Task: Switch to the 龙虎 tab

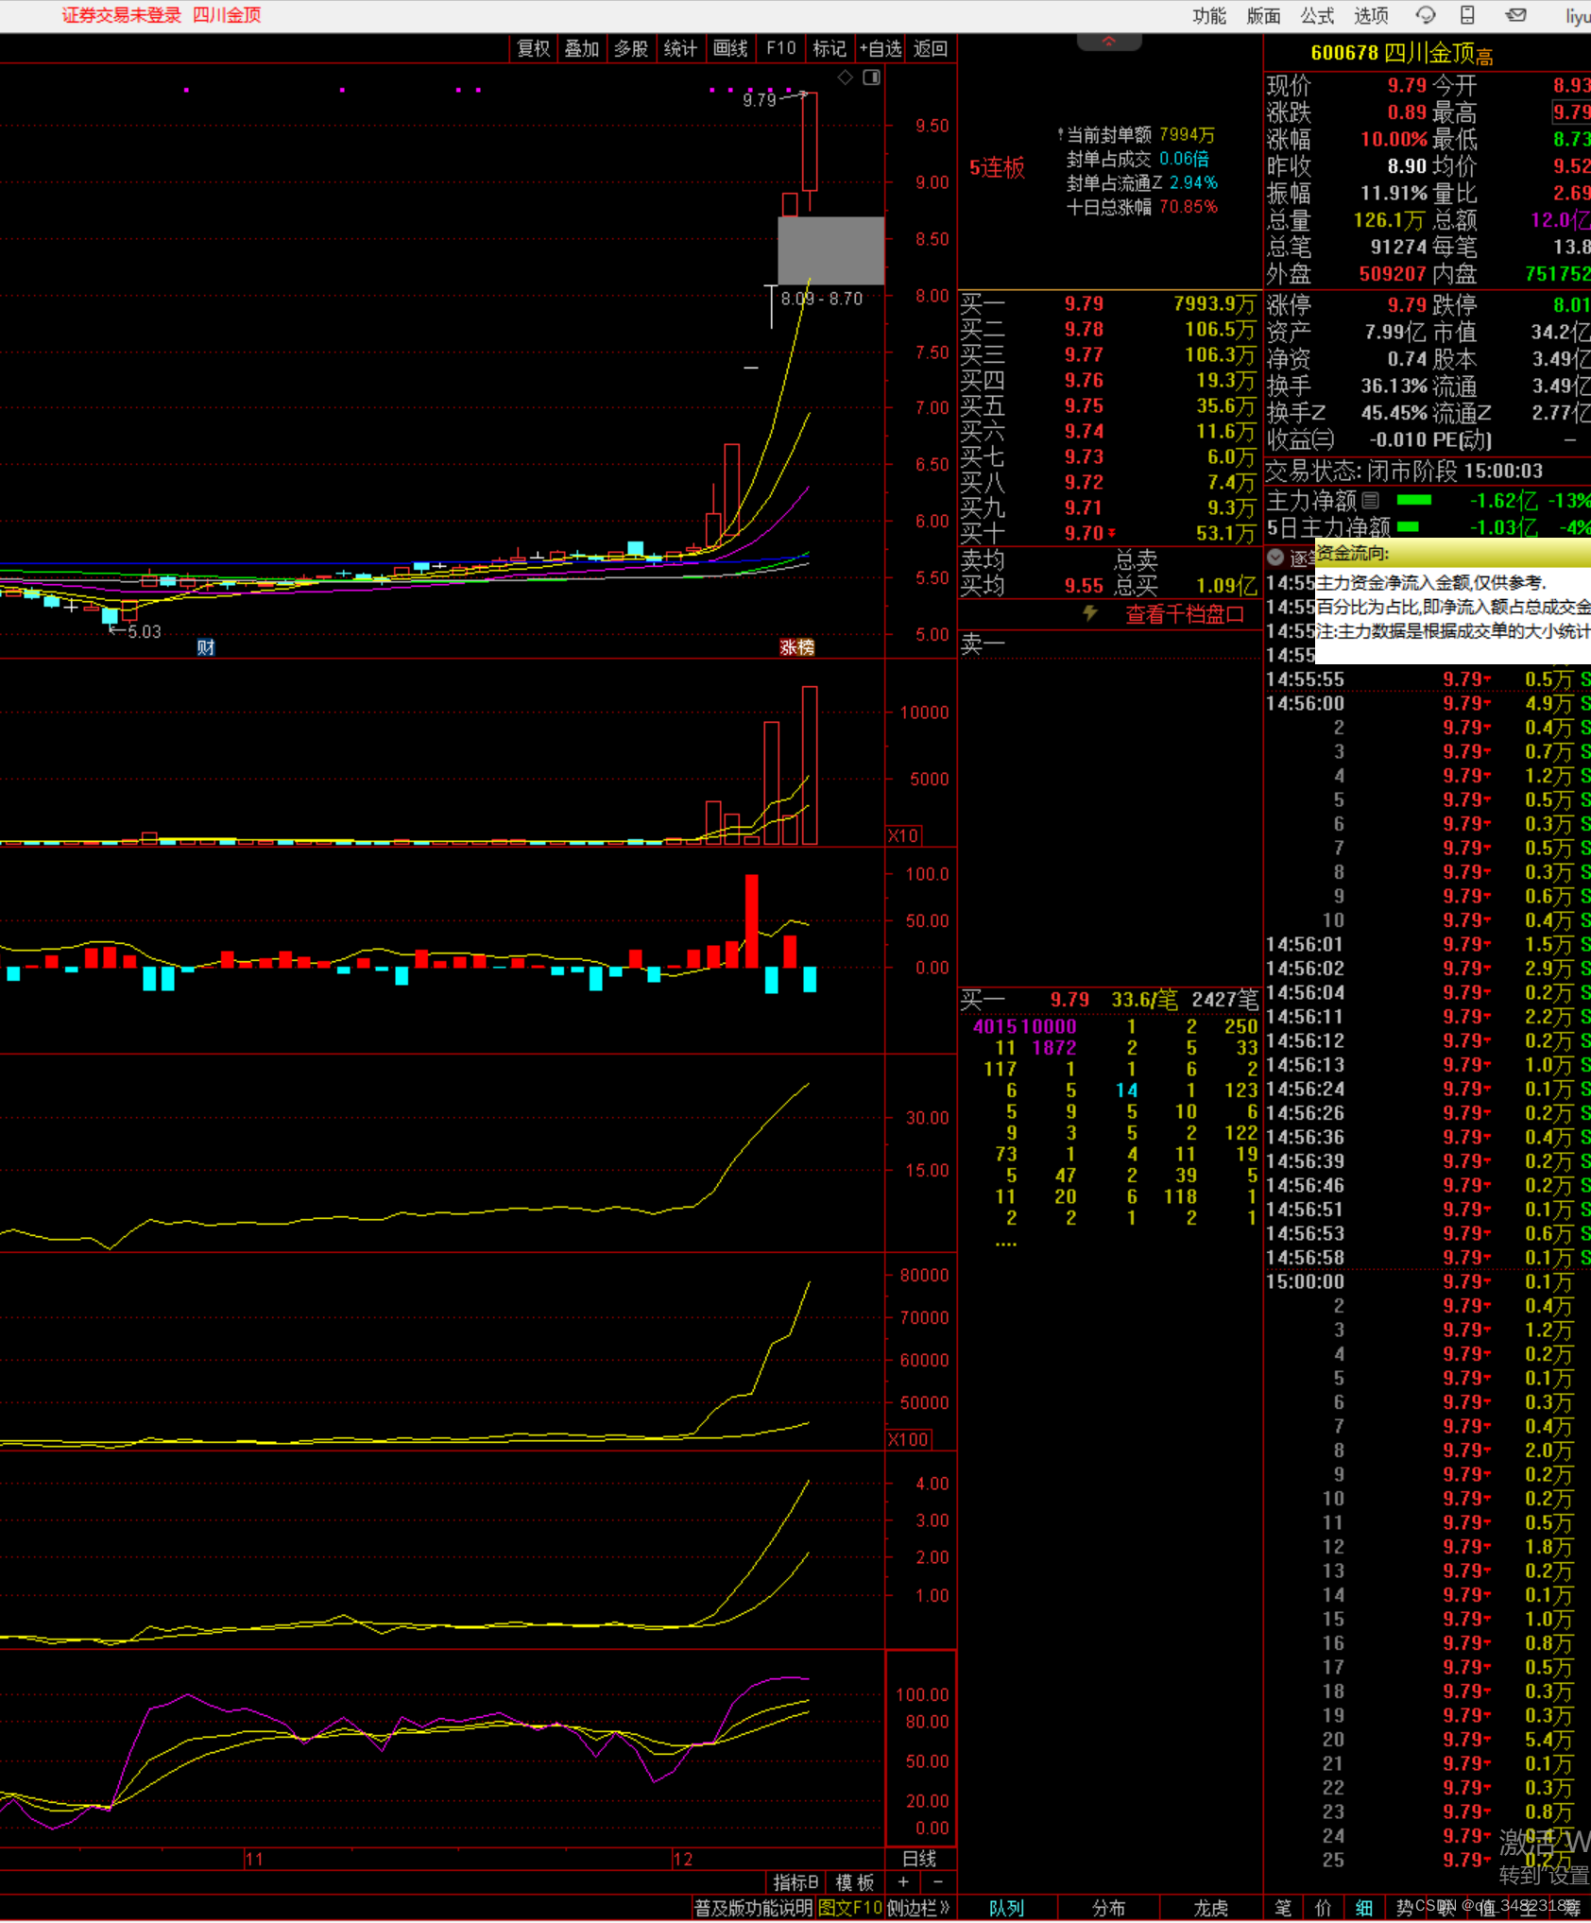Action: click(x=1211, y=1908)
